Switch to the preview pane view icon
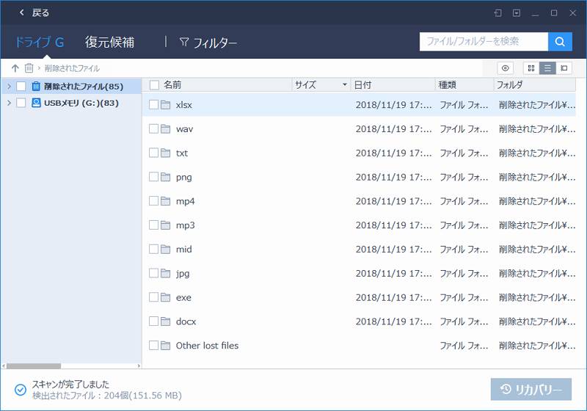 [x=564, y=68]
